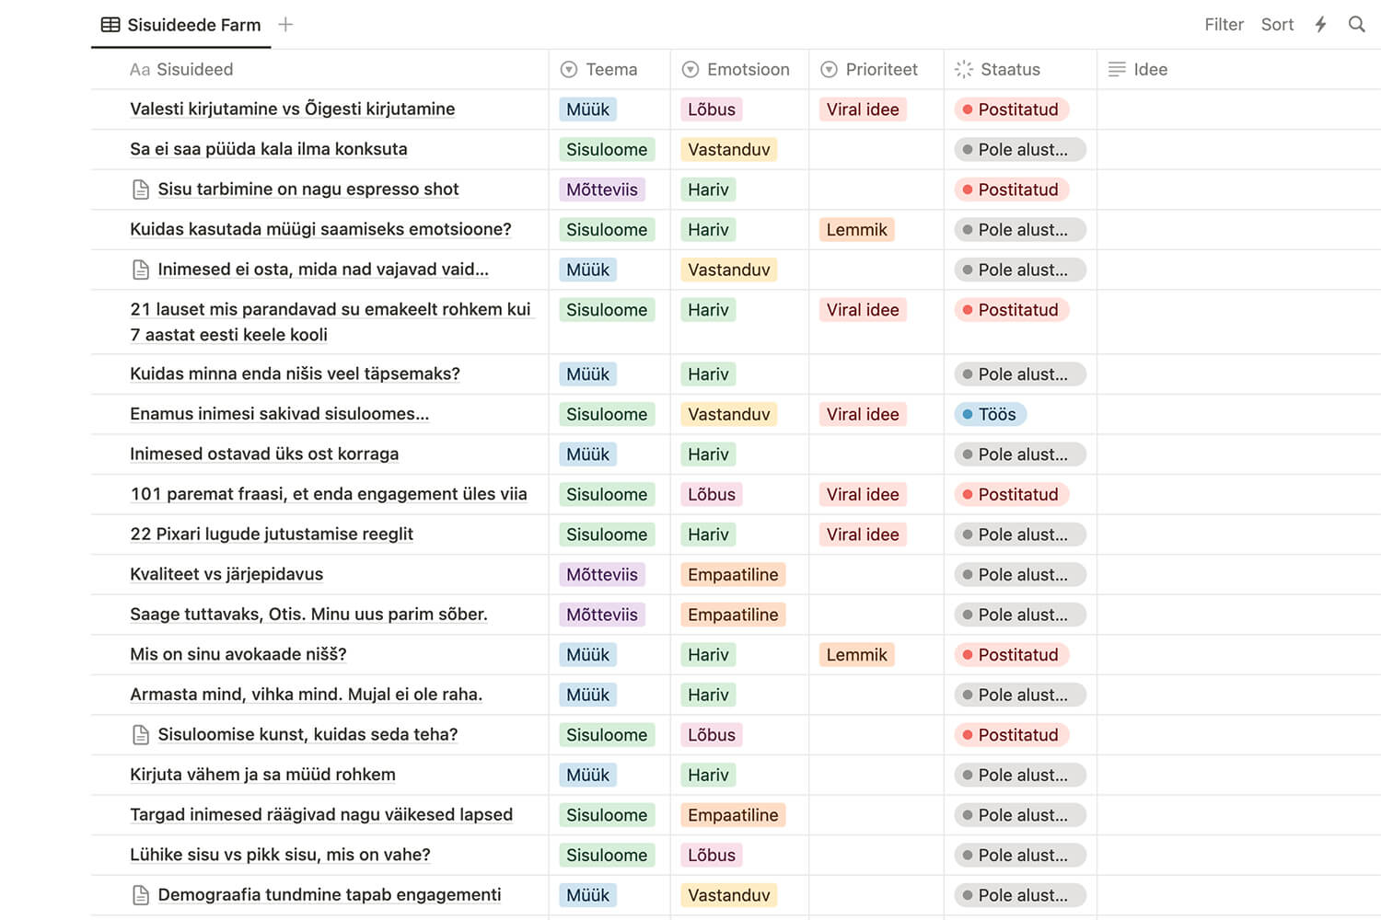
Task: Open the Sort menu
Action: coord(1277,25)
